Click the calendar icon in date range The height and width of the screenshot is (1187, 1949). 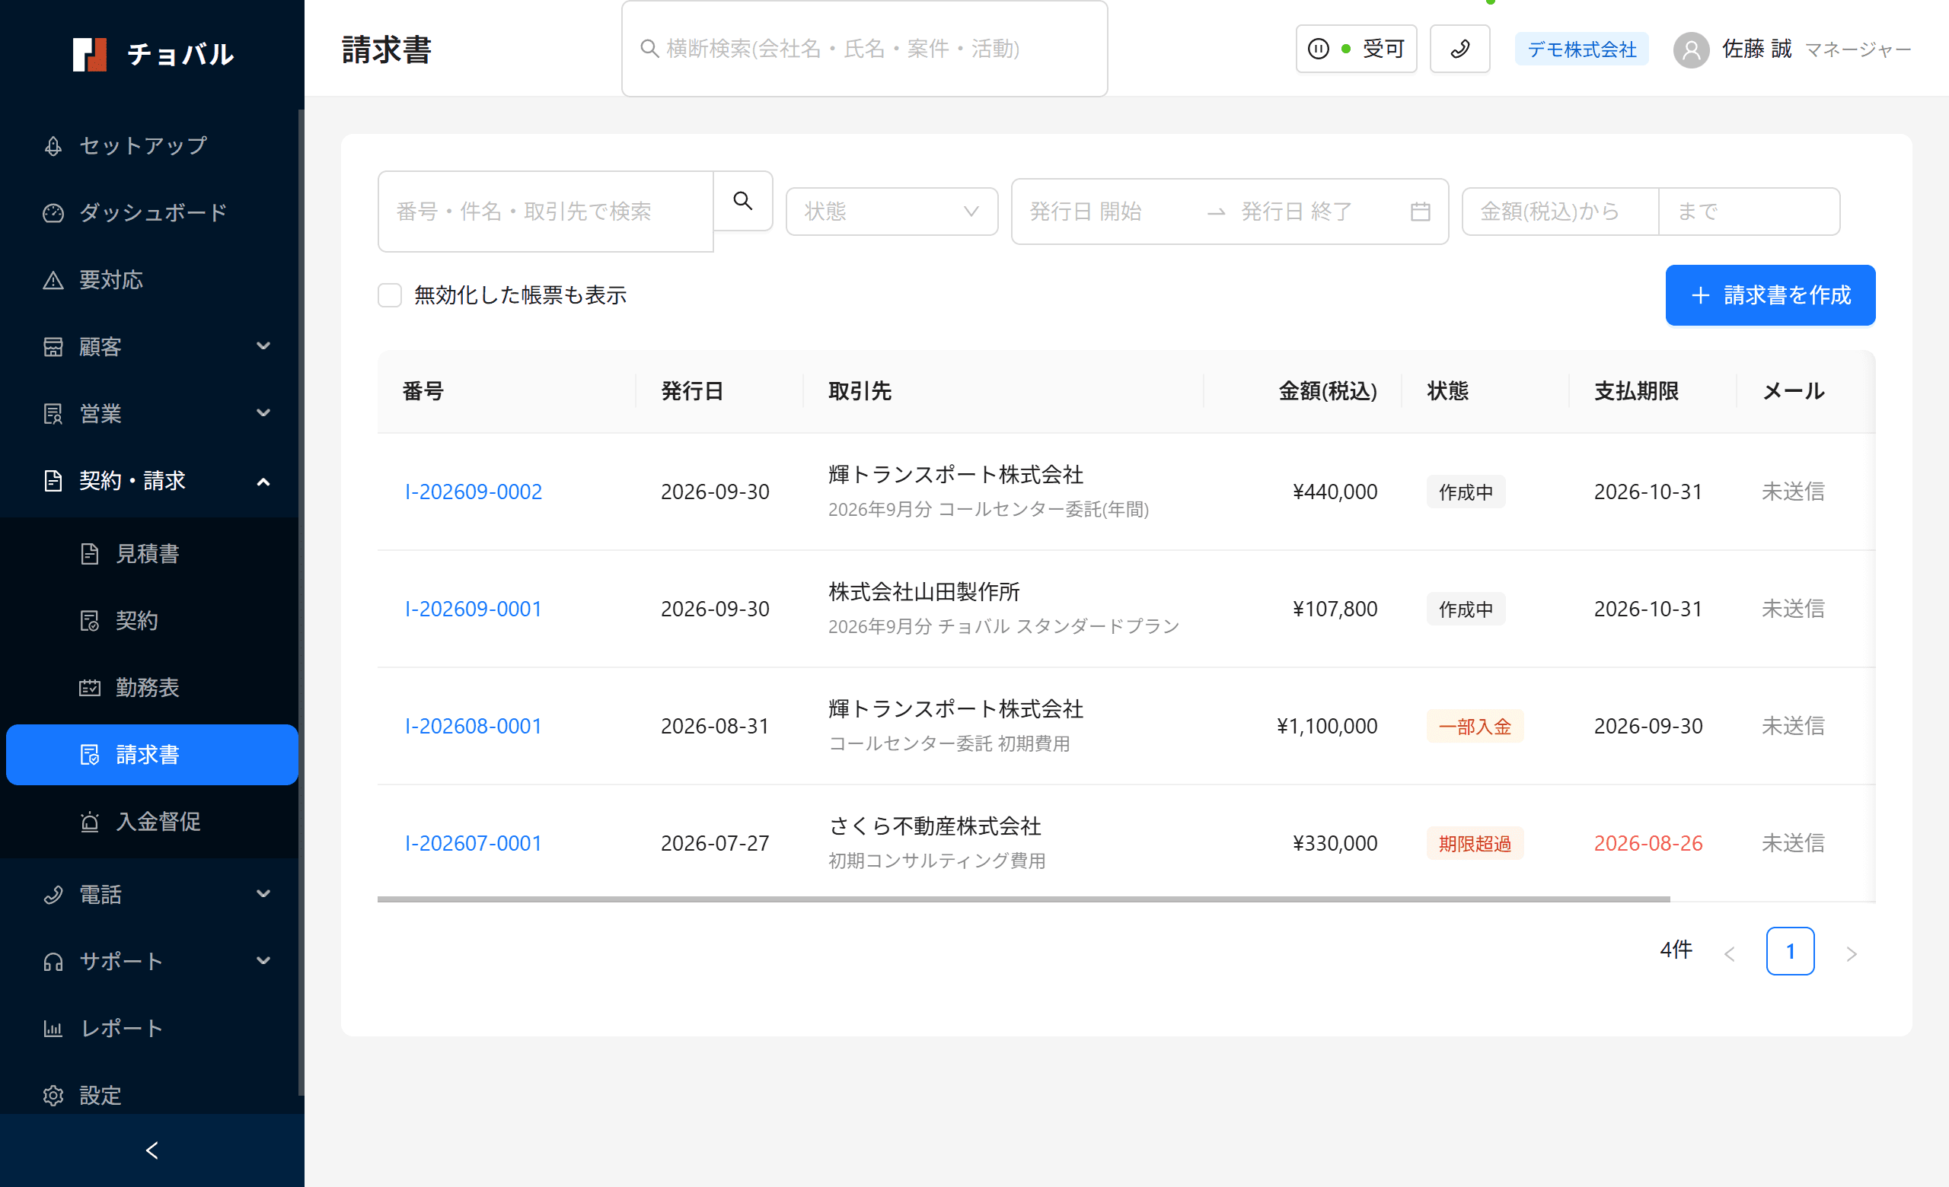1420,211
